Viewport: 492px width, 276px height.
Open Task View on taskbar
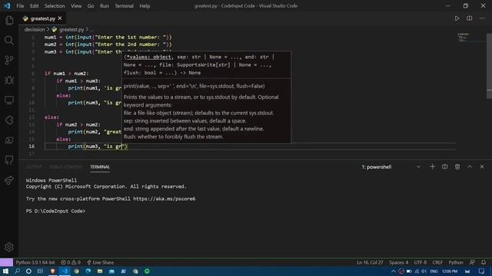tap(40, 271)
